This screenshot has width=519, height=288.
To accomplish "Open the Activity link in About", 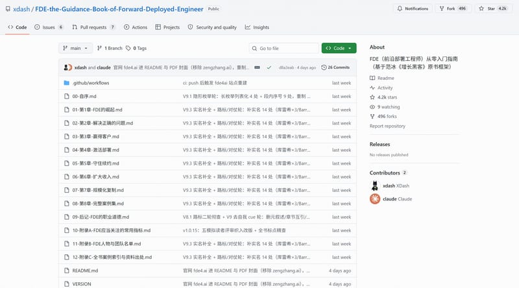I will click(381, 88).
